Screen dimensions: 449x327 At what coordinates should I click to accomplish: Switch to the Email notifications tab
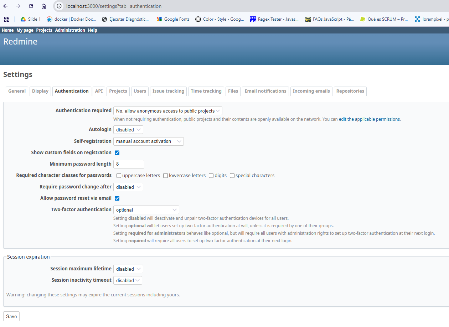click(x=265, y=91)
